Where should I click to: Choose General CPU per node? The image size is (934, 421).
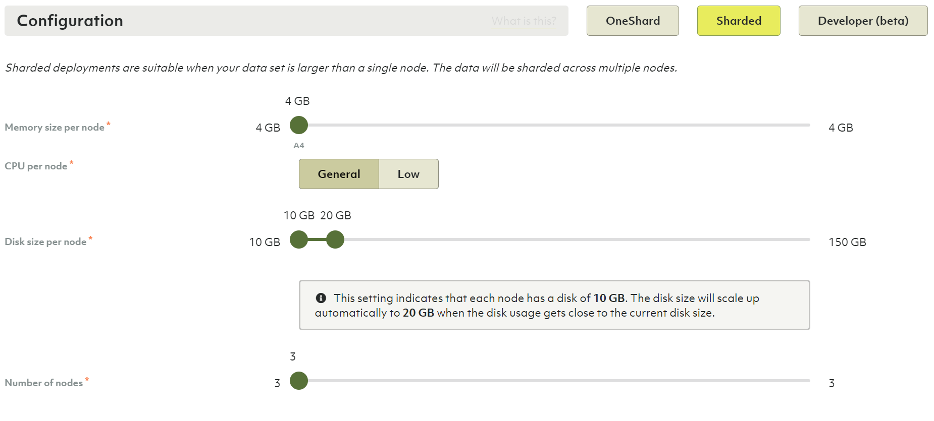point(339,174)
